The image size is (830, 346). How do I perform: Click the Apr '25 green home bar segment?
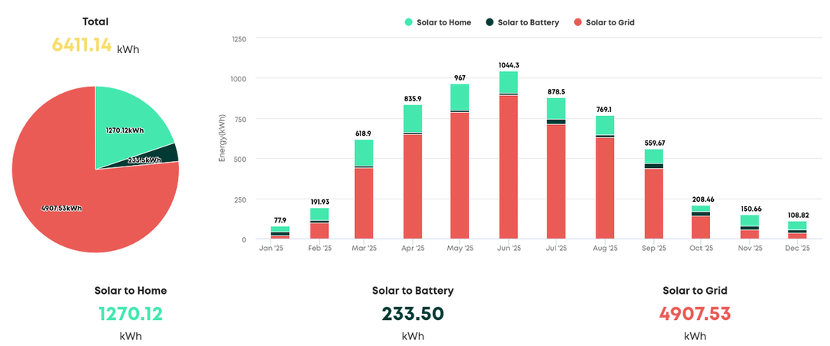pos(412,118)
